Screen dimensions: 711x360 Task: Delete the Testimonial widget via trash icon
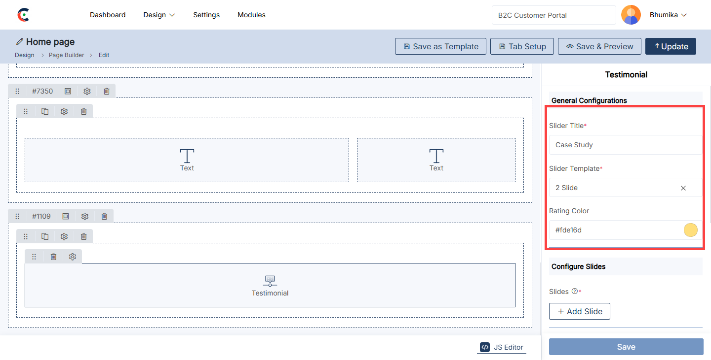(x=53, y=257)
